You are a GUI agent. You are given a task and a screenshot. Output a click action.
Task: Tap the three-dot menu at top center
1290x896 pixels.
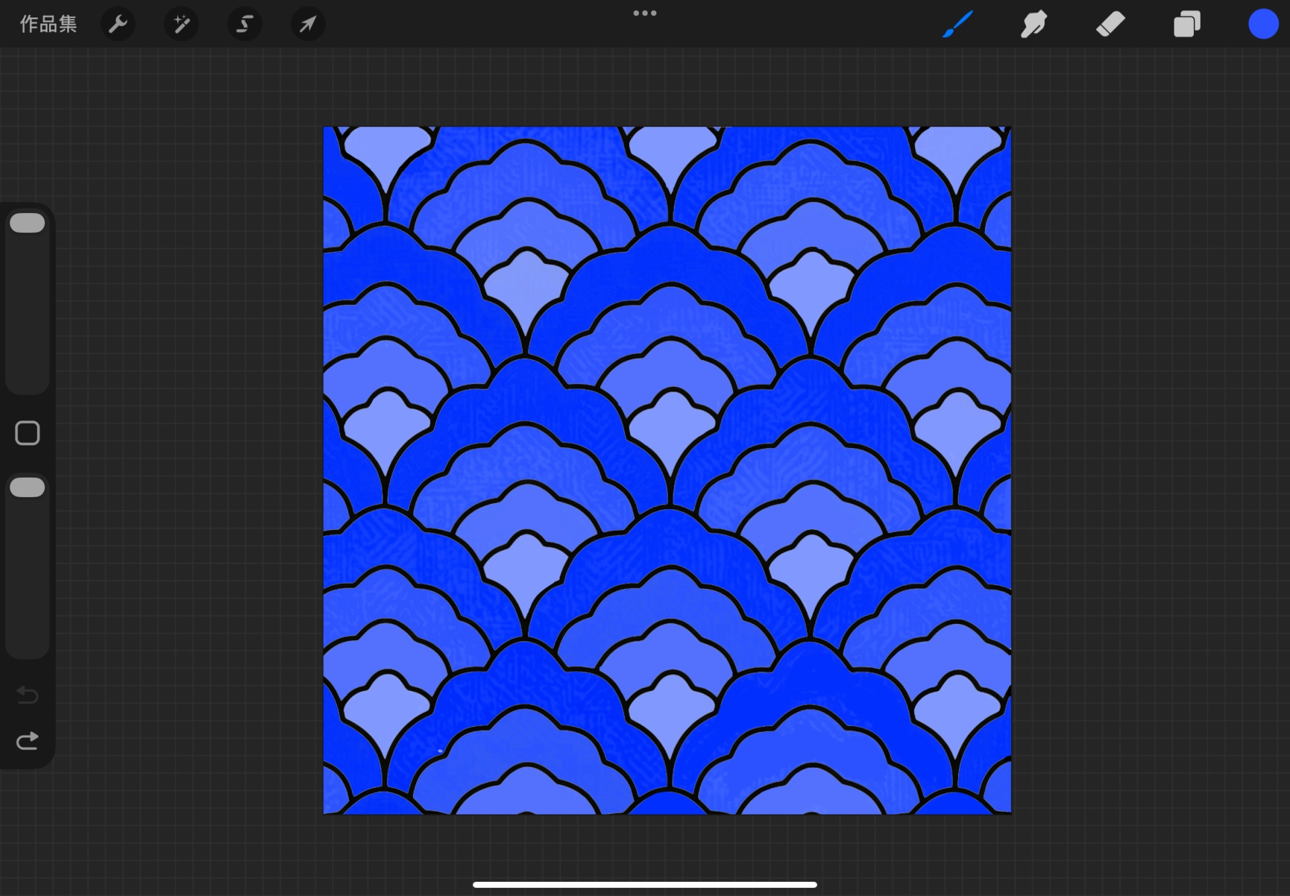[x=645, y=13]
